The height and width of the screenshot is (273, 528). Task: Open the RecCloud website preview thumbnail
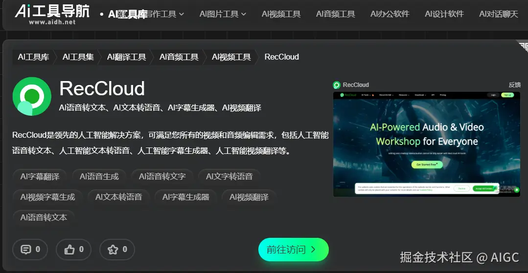click(x=427, y=144)
